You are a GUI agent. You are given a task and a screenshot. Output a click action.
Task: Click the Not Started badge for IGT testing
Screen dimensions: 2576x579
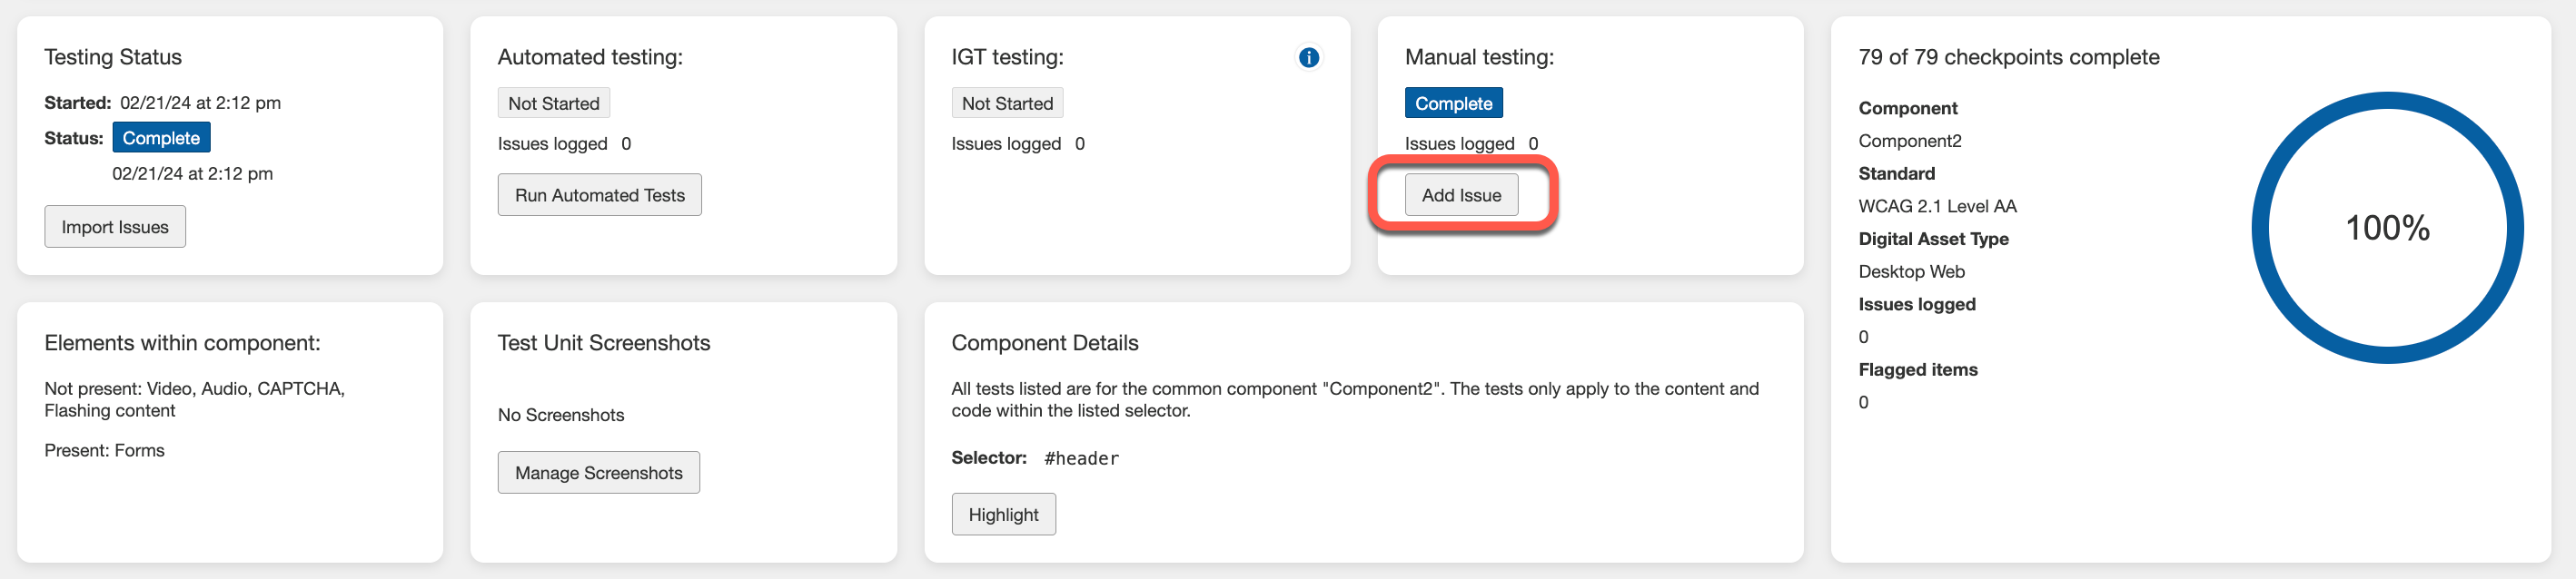[1007, 102]
